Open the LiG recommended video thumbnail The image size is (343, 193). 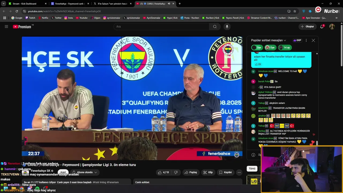254,180
